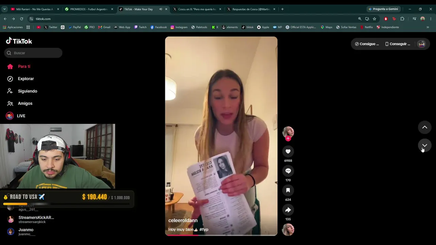Click the 'Conseguir ...' button in TikTok header
This screenshot has height=245, width=436.
tap(398, 44)
